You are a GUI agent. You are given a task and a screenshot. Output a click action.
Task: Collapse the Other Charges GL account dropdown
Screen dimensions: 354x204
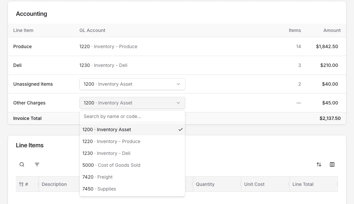tap(132, 103)
